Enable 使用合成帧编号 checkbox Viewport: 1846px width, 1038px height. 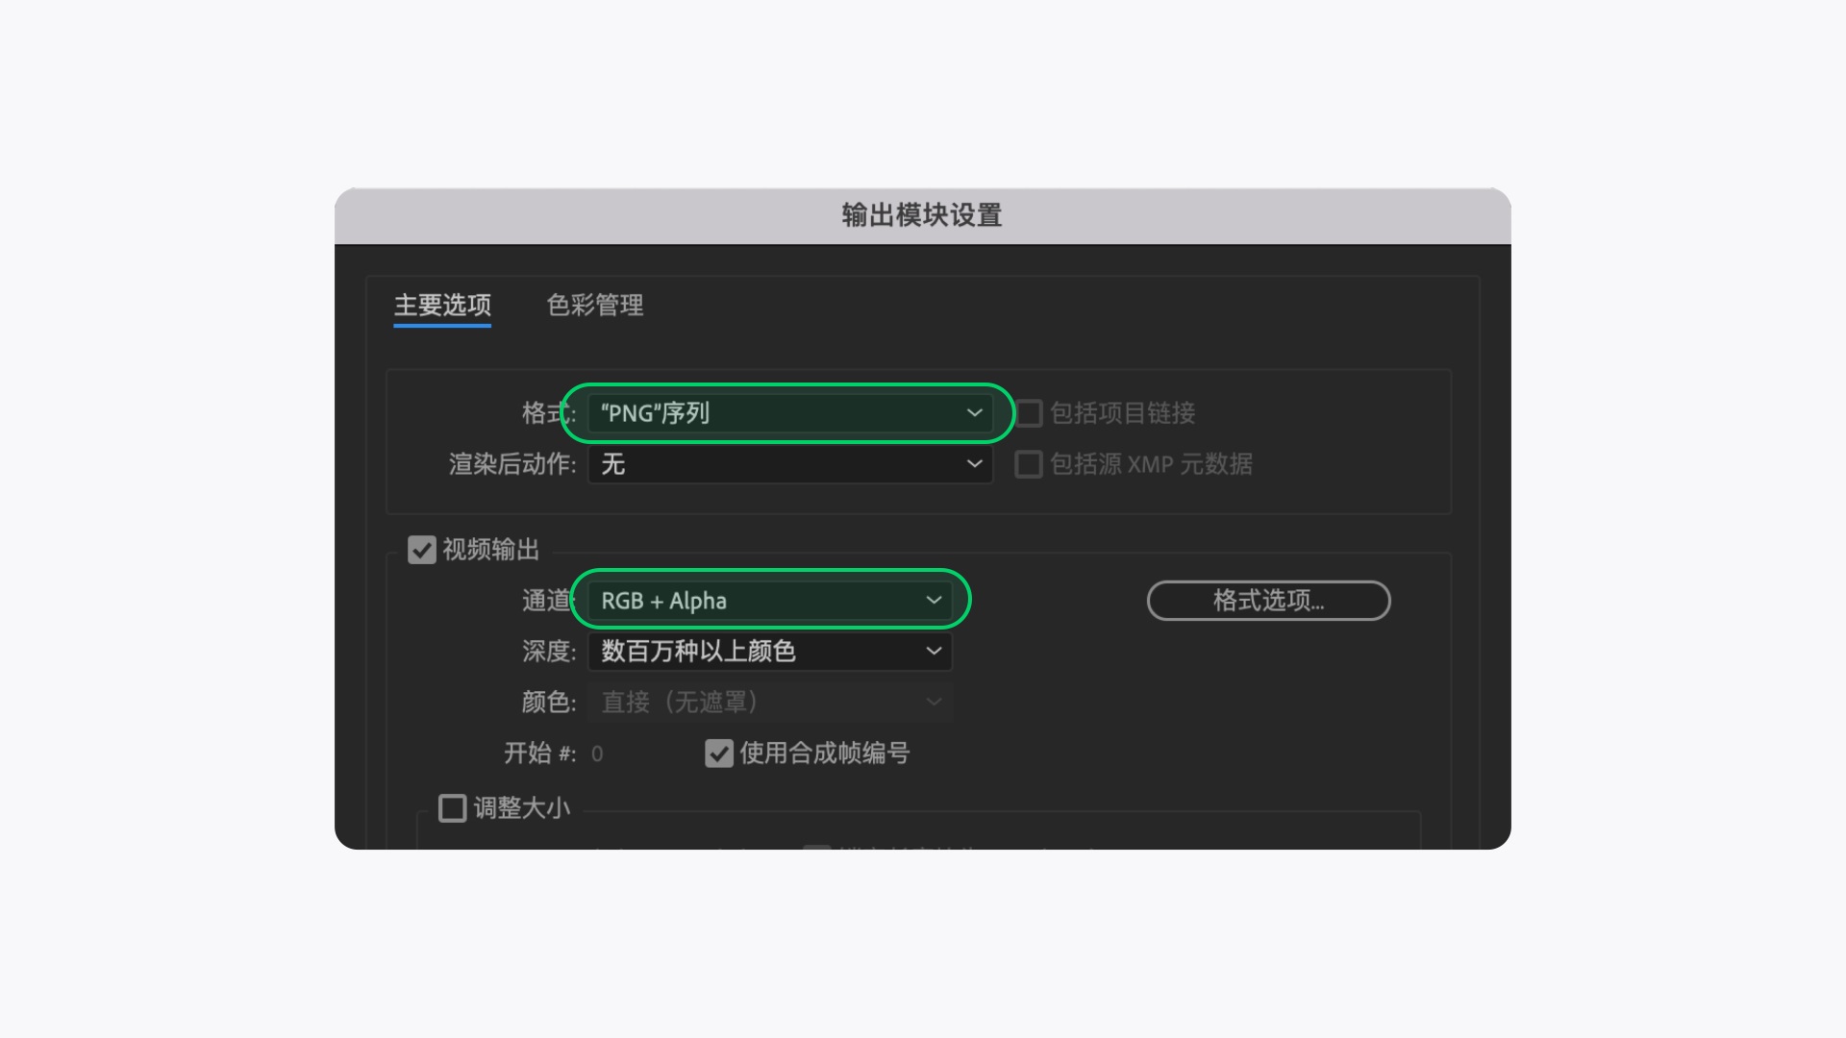(x=716, y=753)
